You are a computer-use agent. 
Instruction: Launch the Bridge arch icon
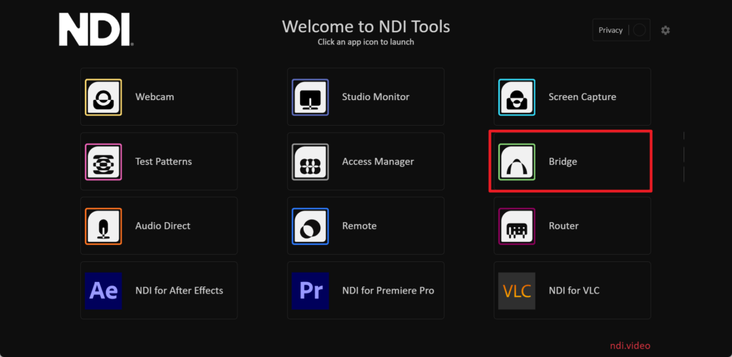pyautogui.click(x=516, y=161)
